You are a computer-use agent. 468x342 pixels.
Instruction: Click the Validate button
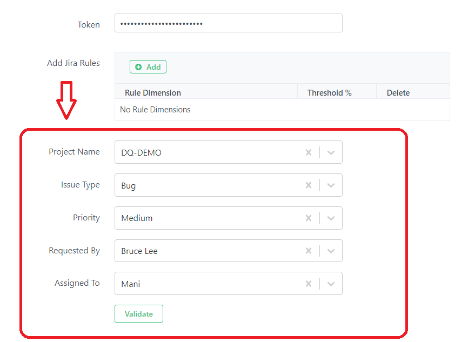point(139,314)
